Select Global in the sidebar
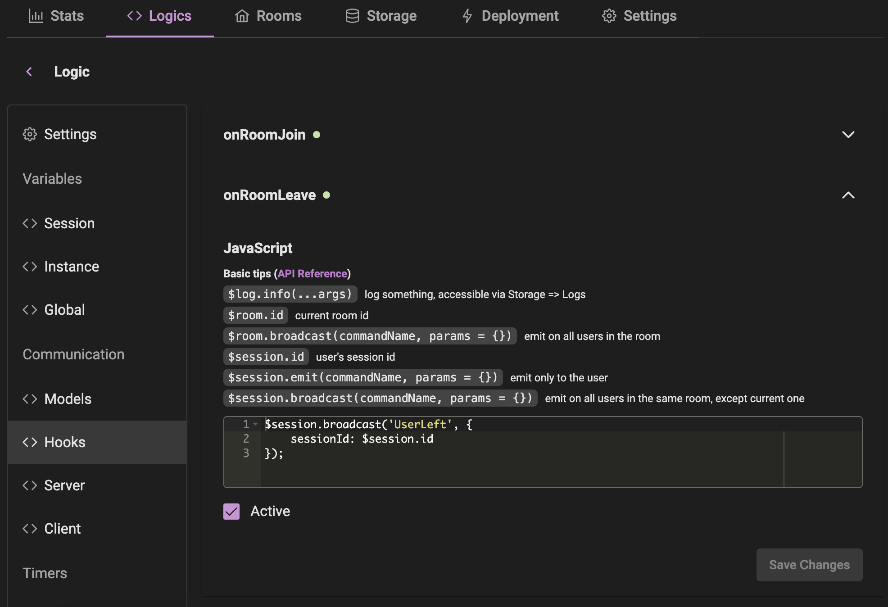The height and width of the screenshot is (607, 888). click(x=97, y=310)
